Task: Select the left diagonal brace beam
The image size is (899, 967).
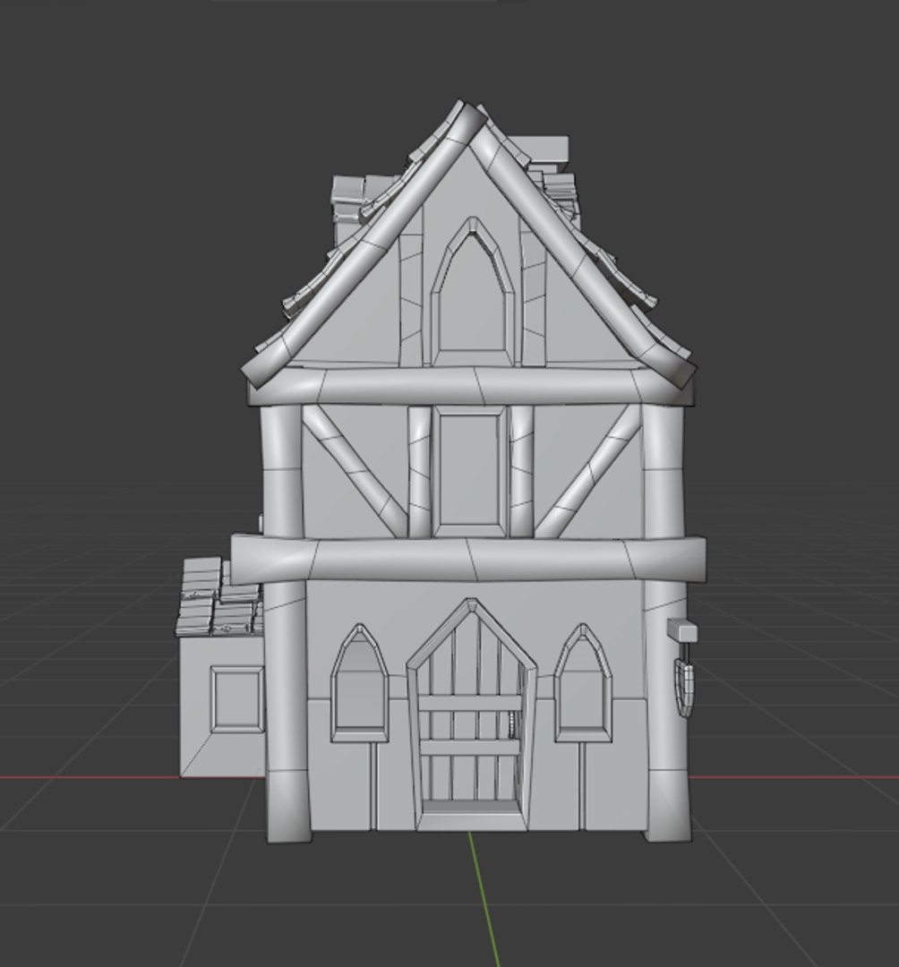Action: tap(355, 470)
